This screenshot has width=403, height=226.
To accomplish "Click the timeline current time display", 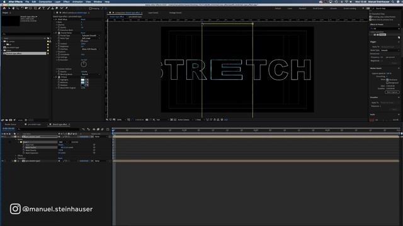I will [8, 129].
